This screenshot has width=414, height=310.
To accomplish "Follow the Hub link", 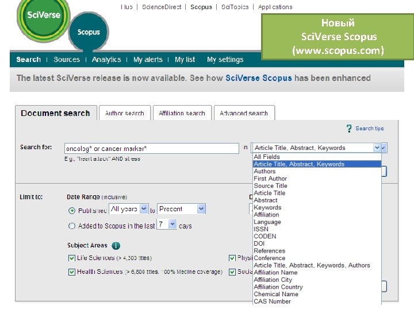I will [126, 7].
